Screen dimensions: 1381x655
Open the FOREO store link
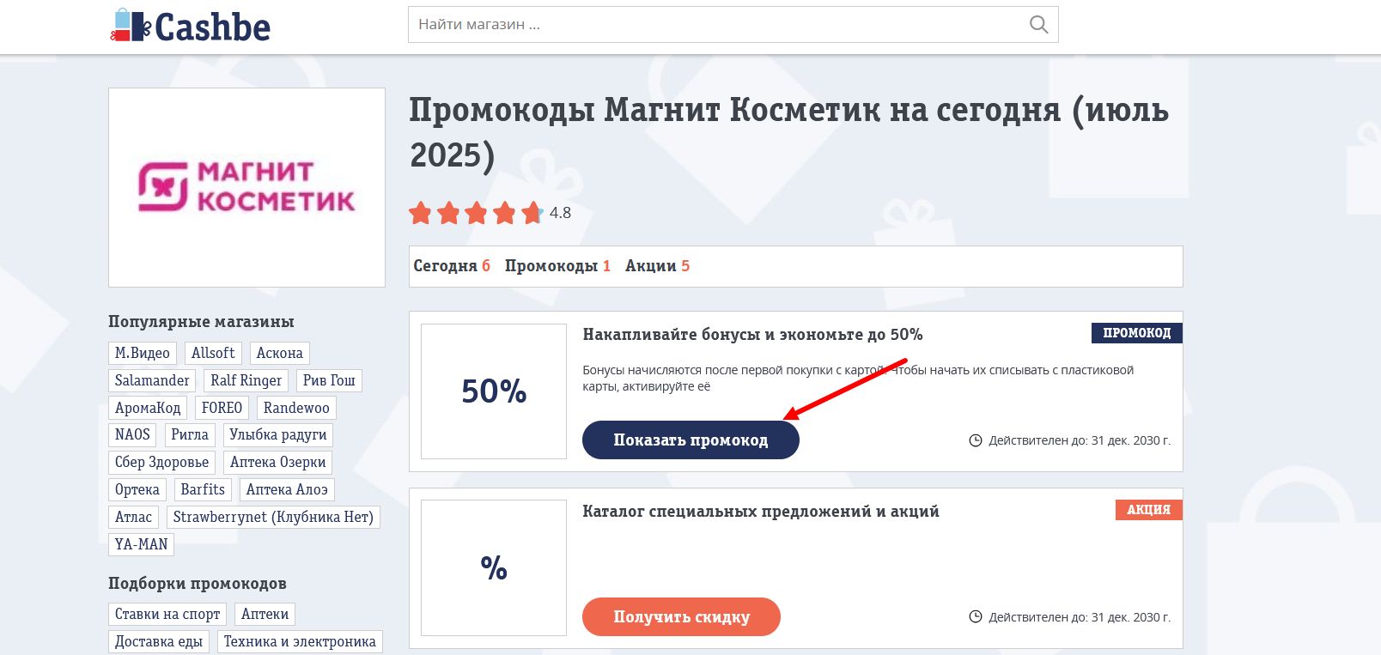coord(222,408)
